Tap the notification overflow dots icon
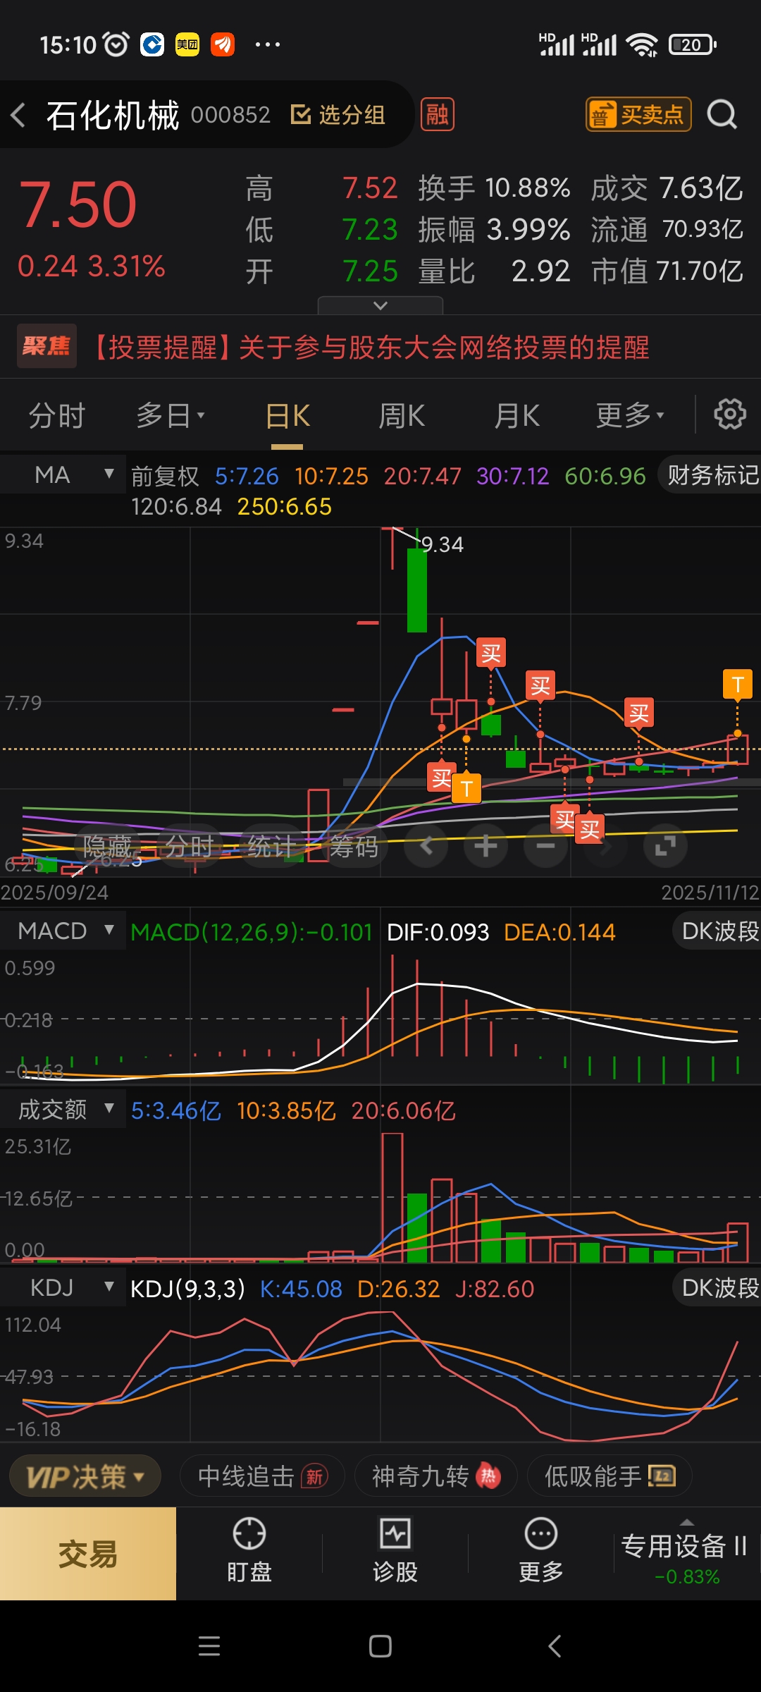The width and height of the screenshot is (761, 1692). [x=267, y=44]
